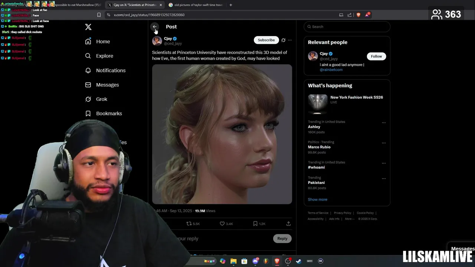Open the Pakistani trending topic
Screen dimensions: 475x267
pyautogui.click(x=316, y=183)
